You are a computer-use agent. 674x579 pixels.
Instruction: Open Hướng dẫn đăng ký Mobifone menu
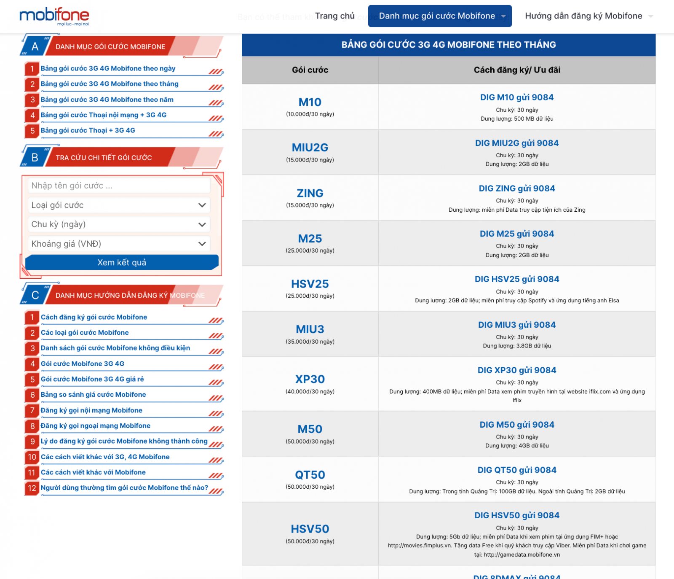583,16
